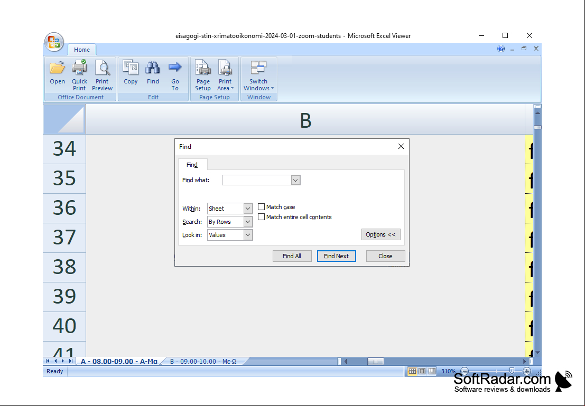Switch to Normal view in status bar
585x406 pixels.
(x=412, y=371)
